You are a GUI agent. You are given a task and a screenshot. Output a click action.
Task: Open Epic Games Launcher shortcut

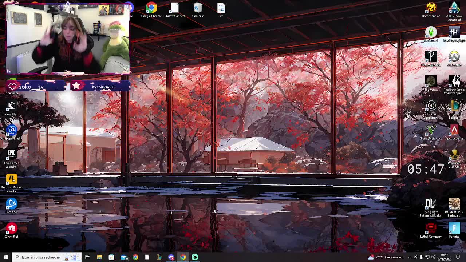point(11,159)
